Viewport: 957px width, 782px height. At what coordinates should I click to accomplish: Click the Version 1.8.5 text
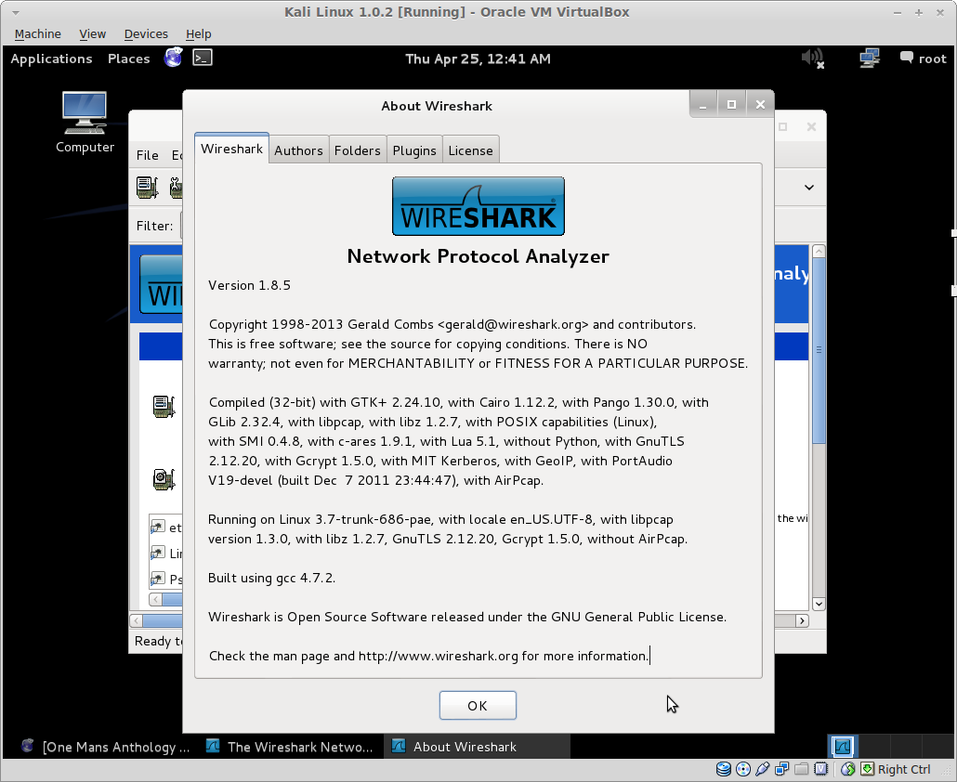(249, 285)
